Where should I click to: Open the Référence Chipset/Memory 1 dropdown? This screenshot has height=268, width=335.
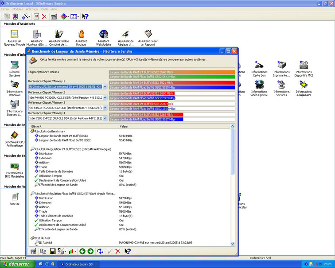105,86
